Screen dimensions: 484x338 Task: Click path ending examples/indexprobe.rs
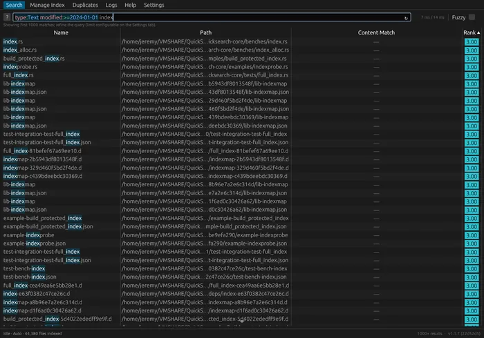(x=205, y=67)
